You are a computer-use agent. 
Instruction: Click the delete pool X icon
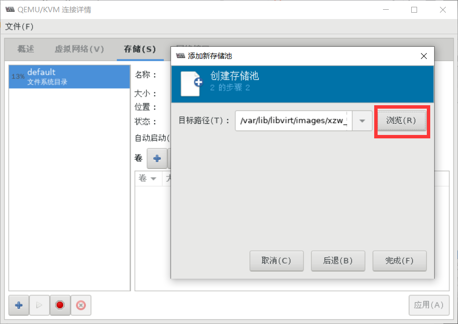pos(81,305)
